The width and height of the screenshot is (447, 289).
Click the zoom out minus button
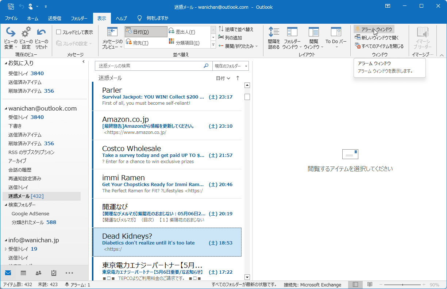(381, 285)
